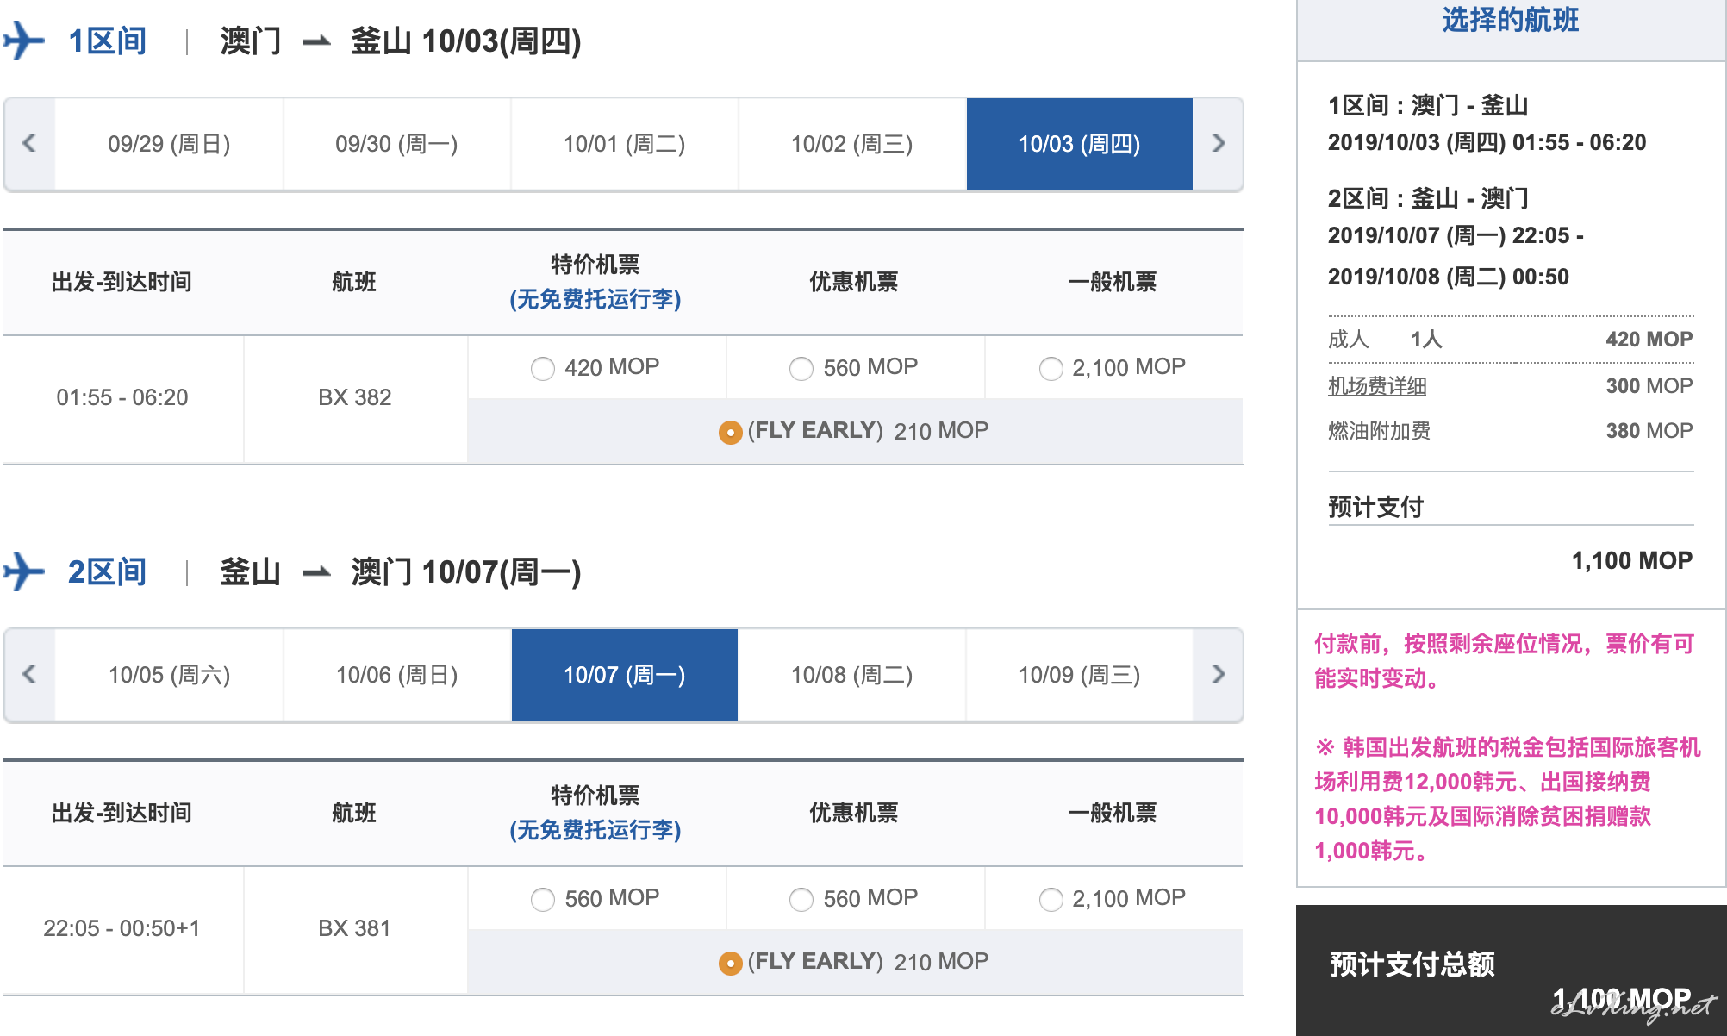Go to next dates in the 1区间 date strip
This screenshot has height=1036, width=1727.
(x=1218, y=143)
